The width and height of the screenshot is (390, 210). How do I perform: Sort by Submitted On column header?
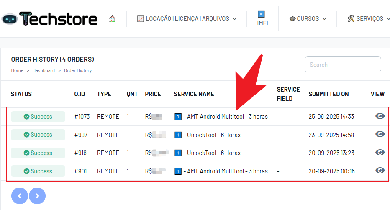coord(328,94)
